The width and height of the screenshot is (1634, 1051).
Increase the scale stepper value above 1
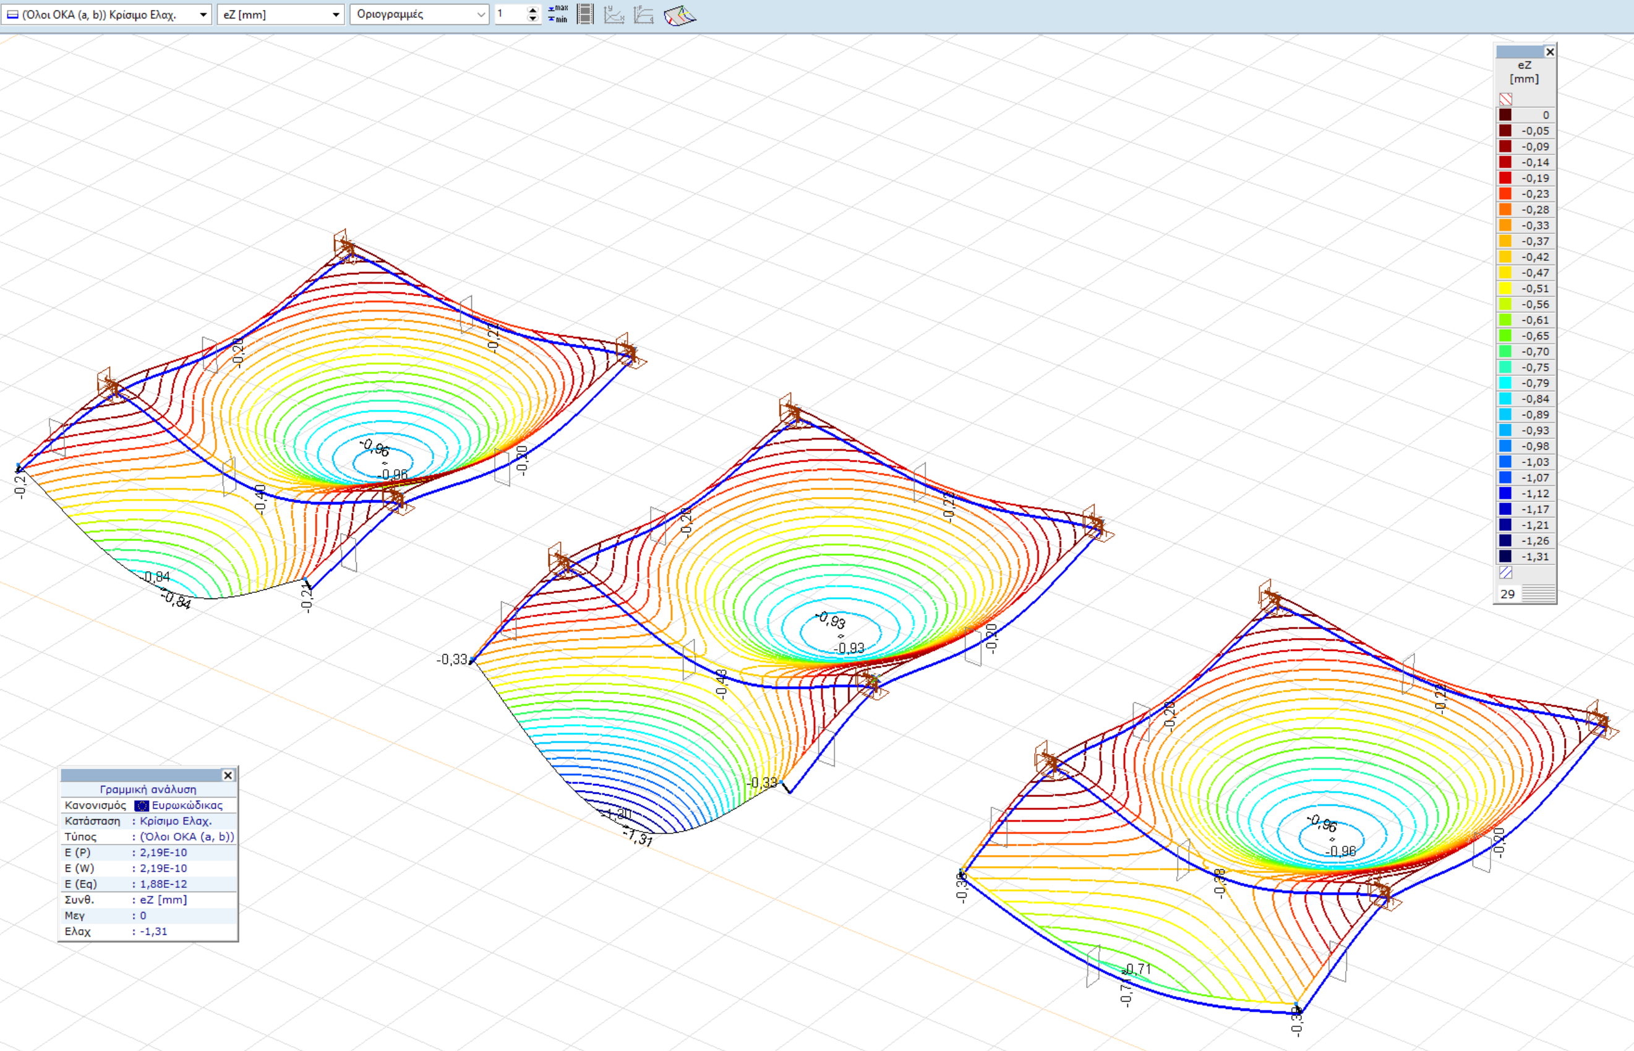[533, 9]
